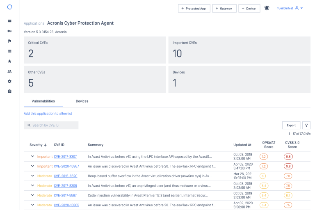Open settings gear in sidebar
This screenshot has height=210, width=315.
point(10,81)
